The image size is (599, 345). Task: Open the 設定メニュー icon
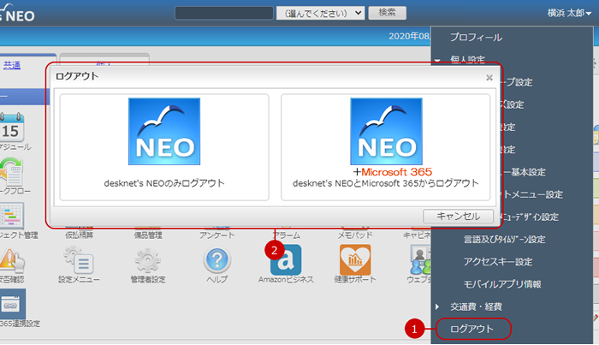pos(80,260)
